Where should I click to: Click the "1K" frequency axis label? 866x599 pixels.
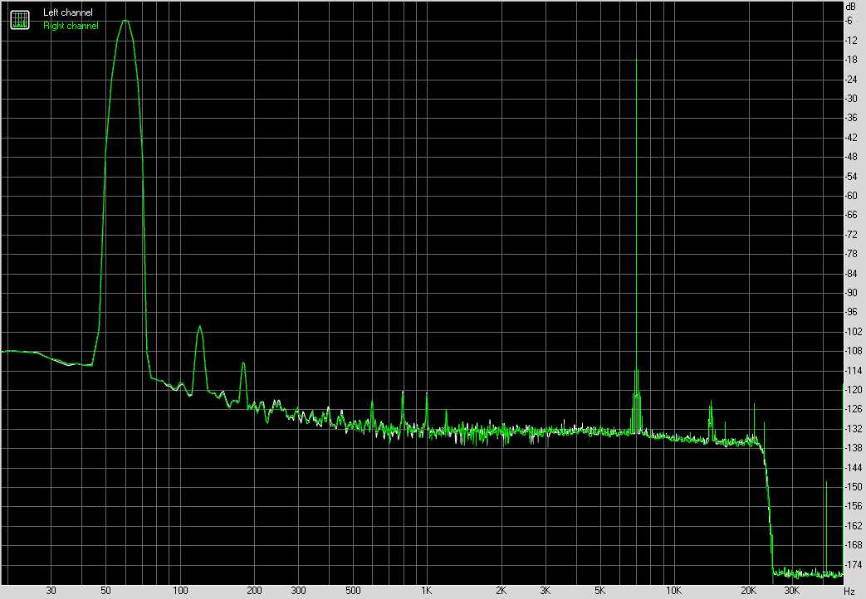point(427,591)
